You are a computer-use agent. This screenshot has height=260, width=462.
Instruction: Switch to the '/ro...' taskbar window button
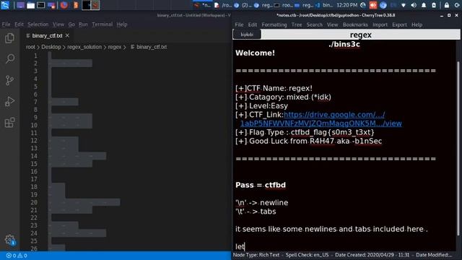coord(223,5)
